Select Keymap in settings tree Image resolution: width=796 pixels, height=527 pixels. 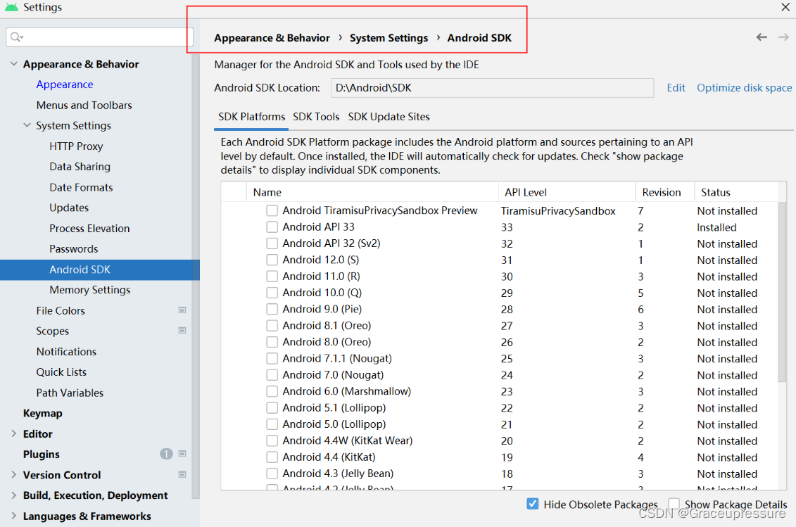(x=43, y=413)
